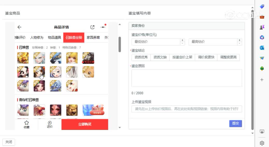This screenshot has height=147, width=269.
Task: Switch to the 召唤兽坐骑 tab
Action: (74, 37)
